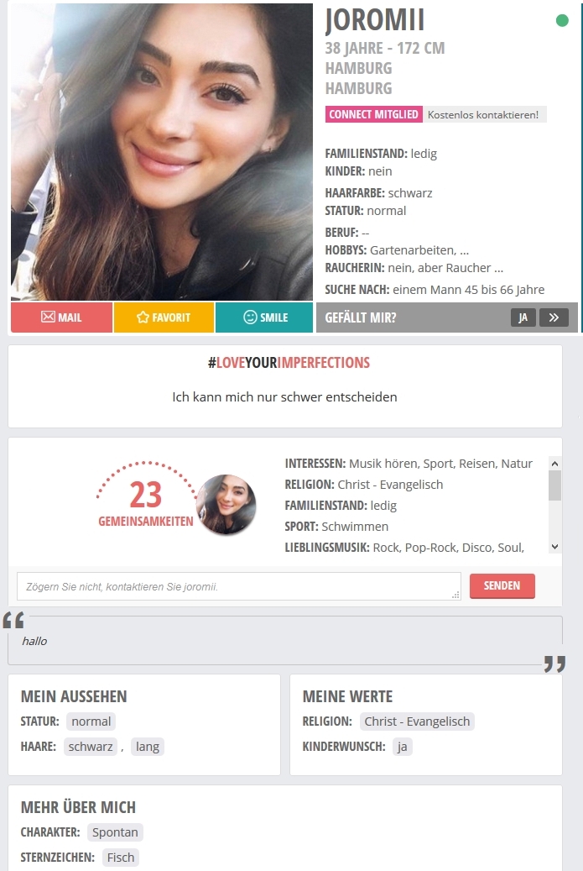Focus the message field to joromii

pyautogui.click(x=239, y=586)
